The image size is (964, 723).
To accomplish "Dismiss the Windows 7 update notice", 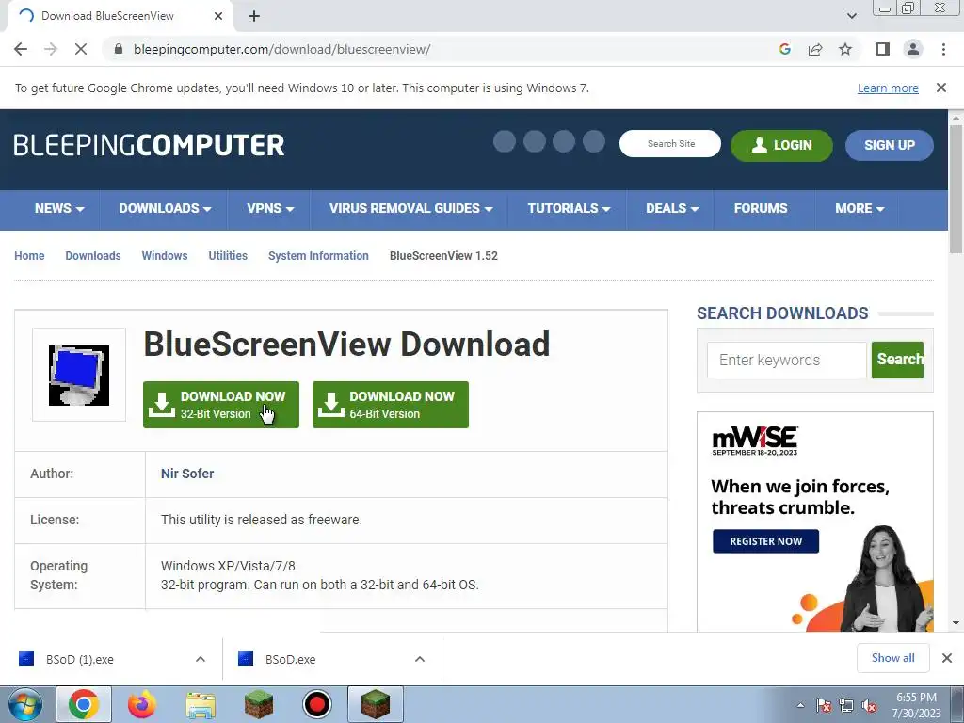I will pos(940,88).
